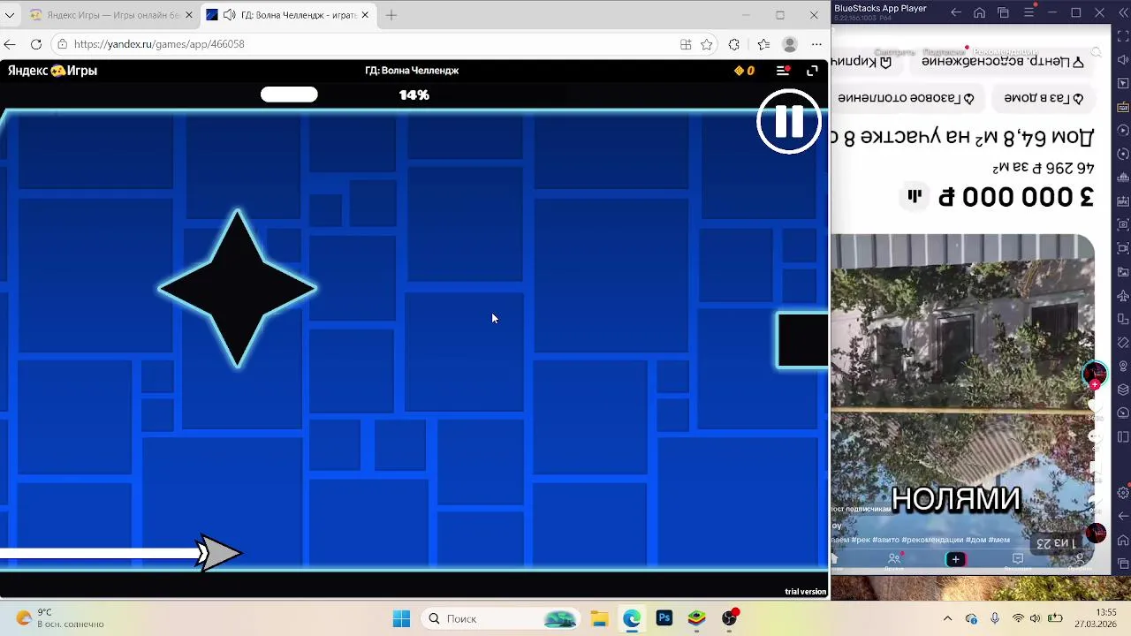Go back in BlueStacks title bar
Screen dimensions: 1131x636
956,12
